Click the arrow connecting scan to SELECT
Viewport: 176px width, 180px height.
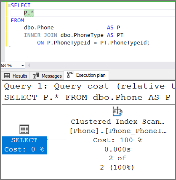56,139
